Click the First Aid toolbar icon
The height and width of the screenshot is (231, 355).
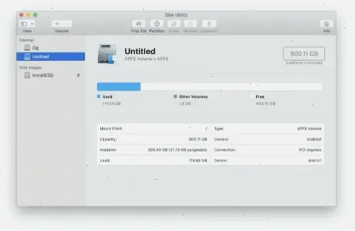139,24
